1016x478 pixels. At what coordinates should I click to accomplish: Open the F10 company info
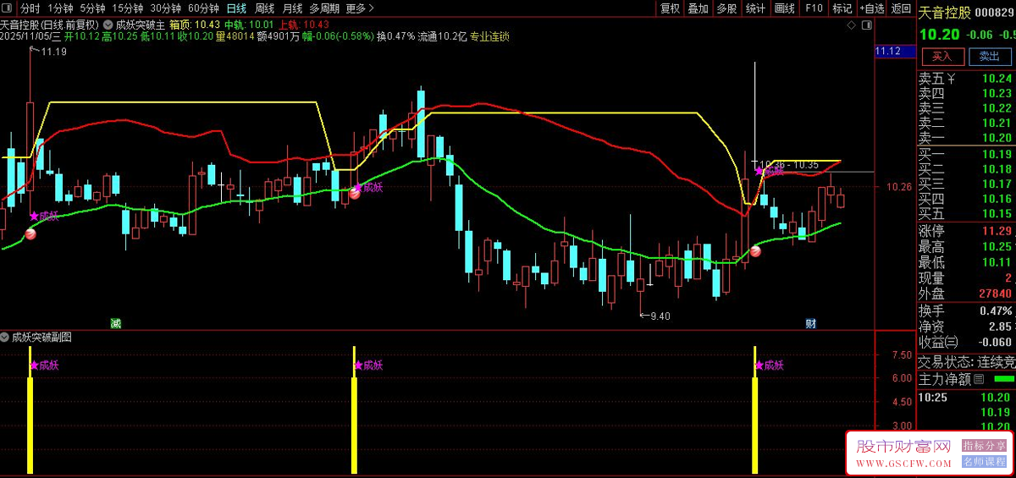[814, 8]
